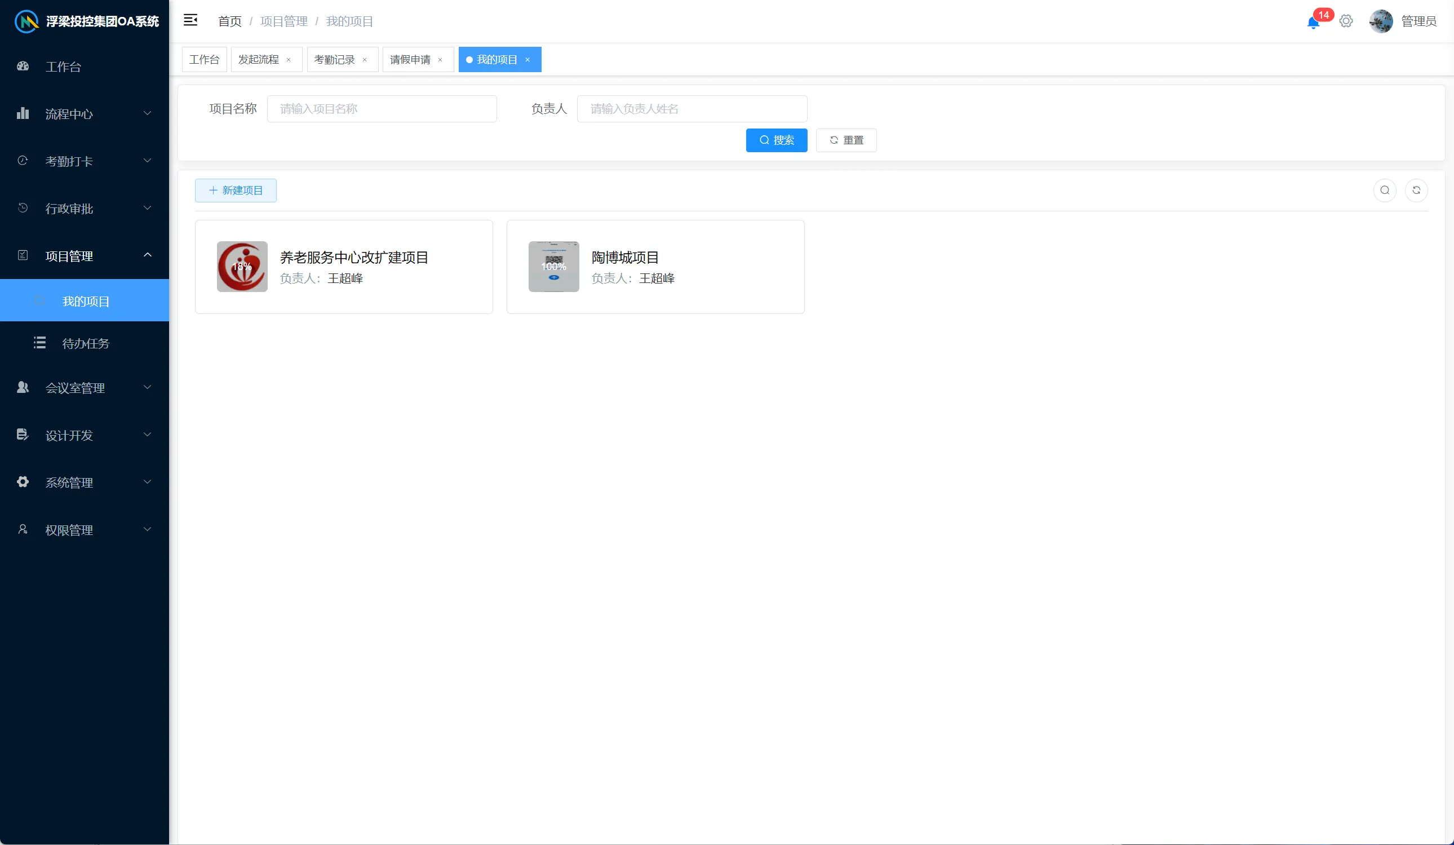Click the 养老服务中心改扩建项目 title
The image size is (1454, 845).
click(x=354, y=258)
